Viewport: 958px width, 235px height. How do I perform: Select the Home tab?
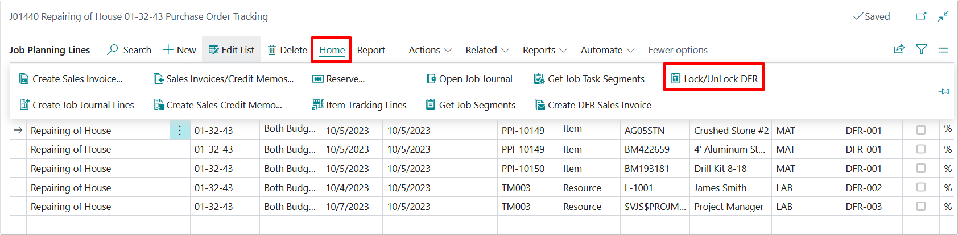point(332,50)
